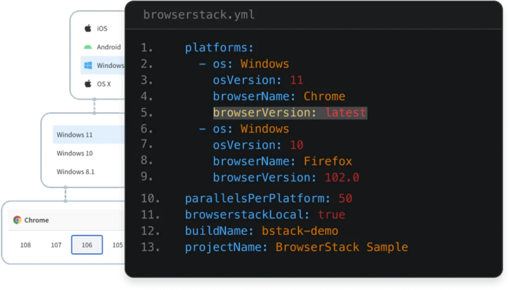Click the Apple icon beside OS X

(x=88, y=84)
